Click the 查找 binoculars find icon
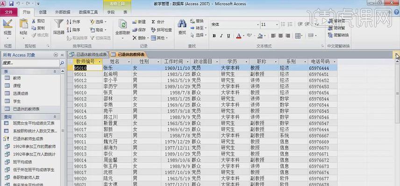 tap(182, 24)
